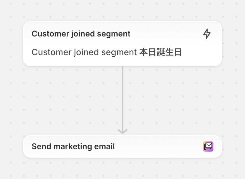Select the Customer joined segment trigger card

coord(122,44)
